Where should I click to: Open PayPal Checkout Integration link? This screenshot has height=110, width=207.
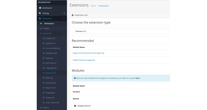tap(84, 60)
